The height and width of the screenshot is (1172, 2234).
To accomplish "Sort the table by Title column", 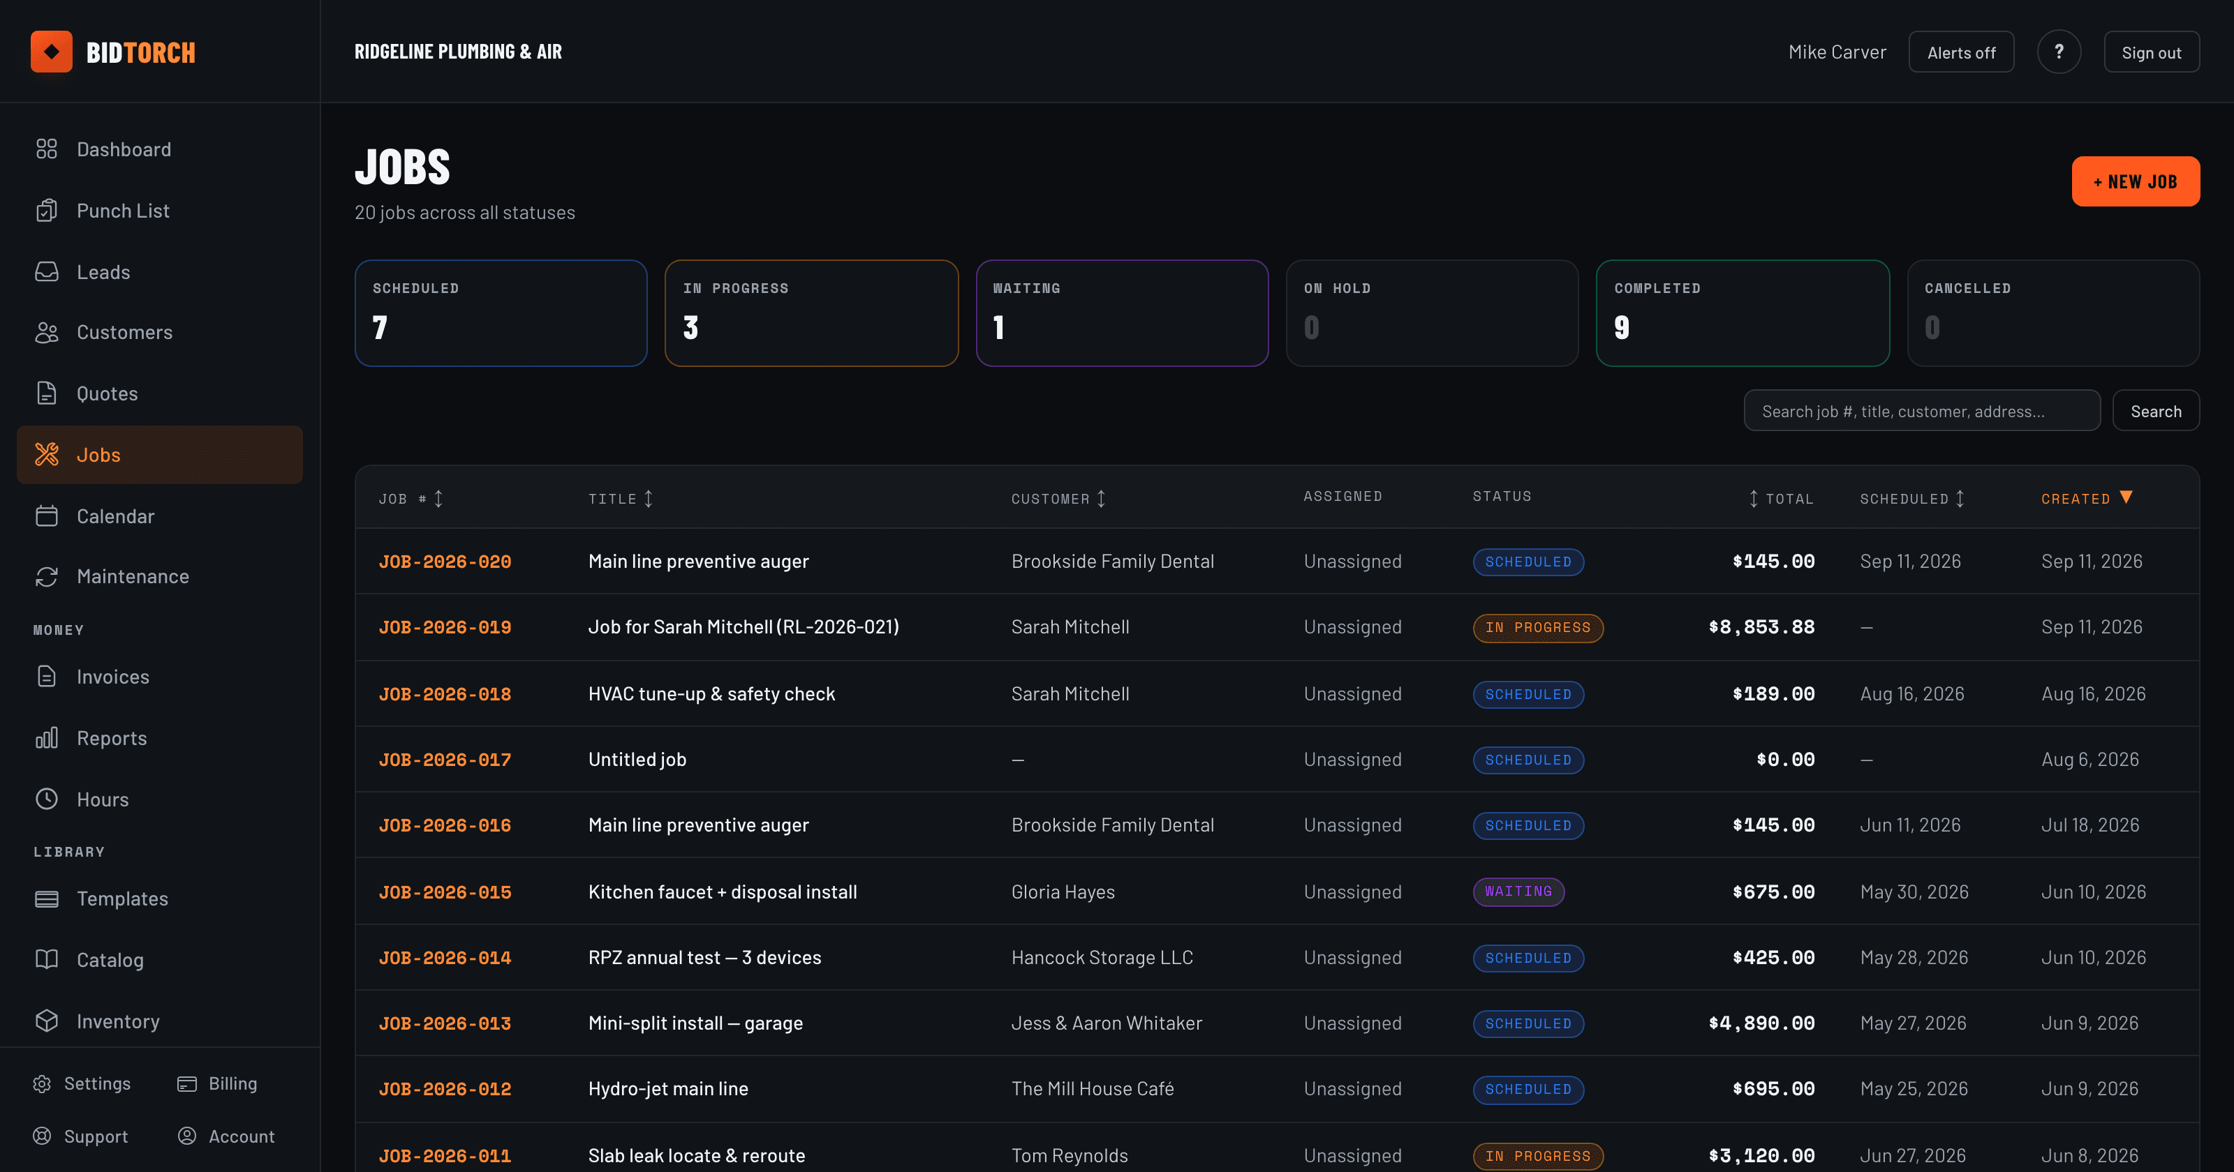I will (621, 498).
